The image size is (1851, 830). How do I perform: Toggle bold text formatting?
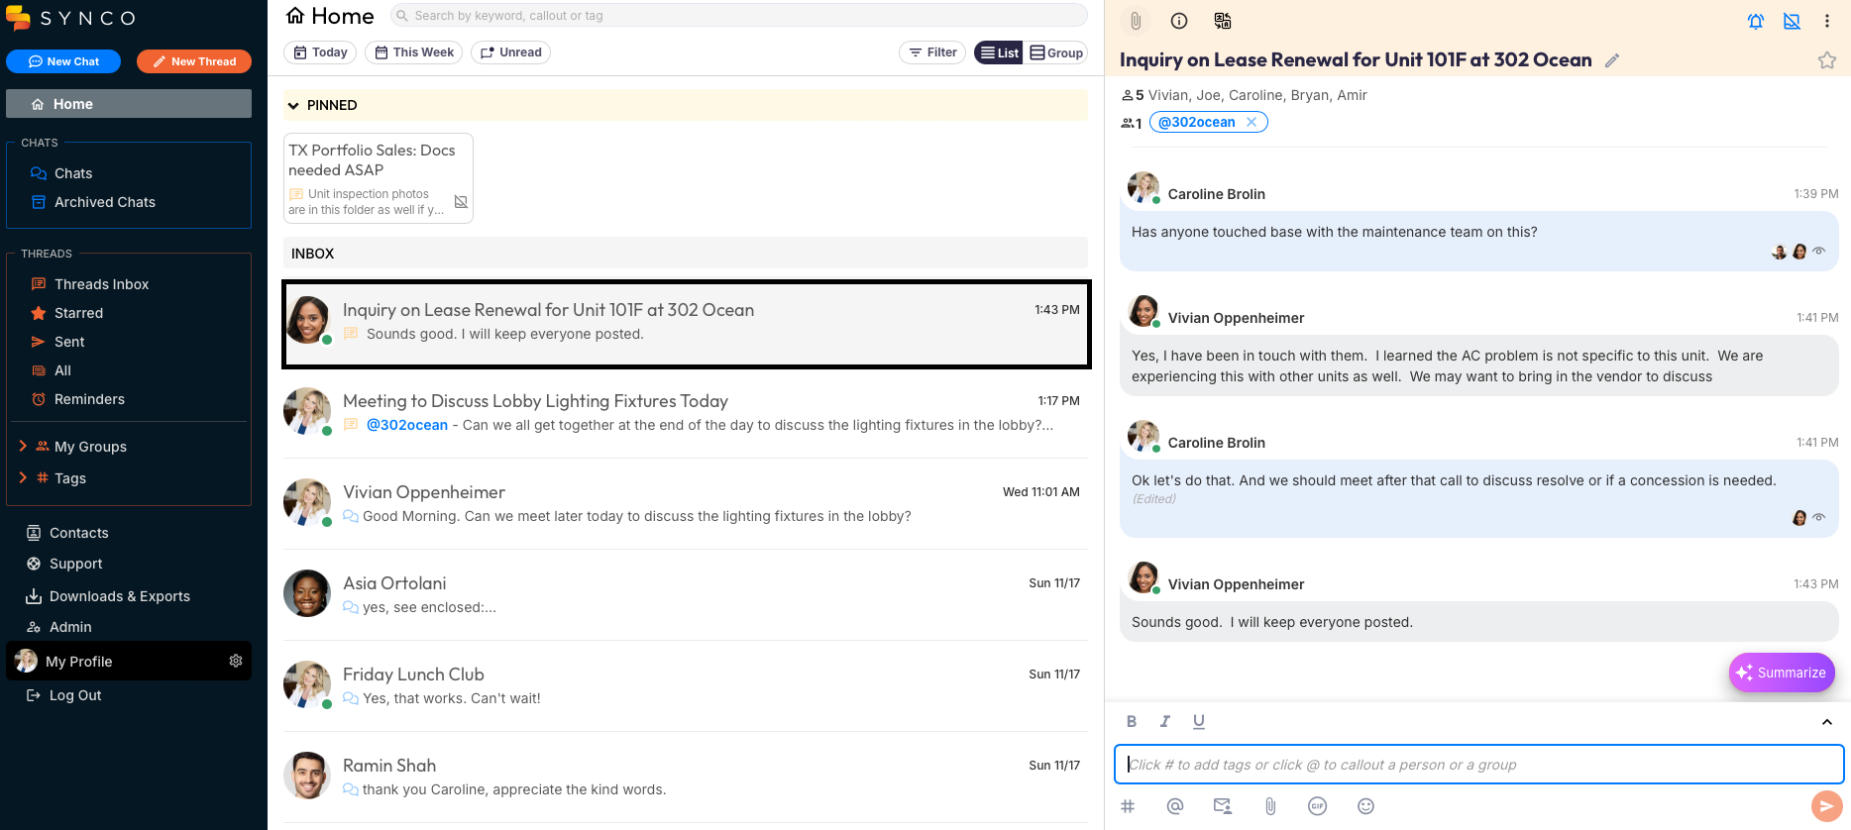[x=1132, y=721]
